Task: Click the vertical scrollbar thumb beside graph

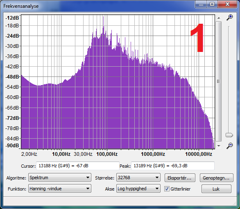Action: click(x=219, y=81)
